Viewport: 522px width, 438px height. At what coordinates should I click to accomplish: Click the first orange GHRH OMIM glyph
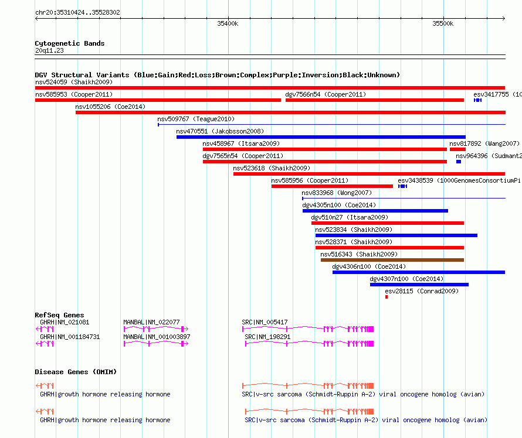click(45, 385)
